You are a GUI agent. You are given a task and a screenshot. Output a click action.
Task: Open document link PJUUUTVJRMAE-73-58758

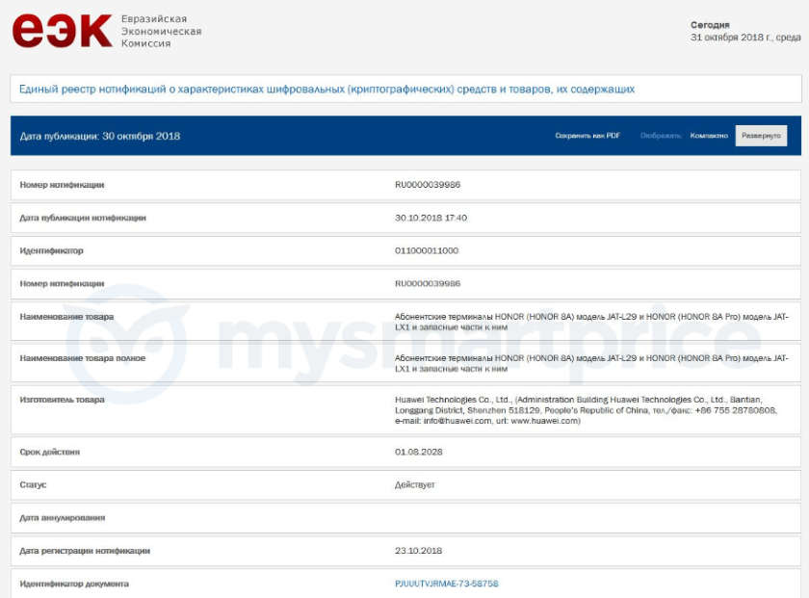(x=446, y=584)
